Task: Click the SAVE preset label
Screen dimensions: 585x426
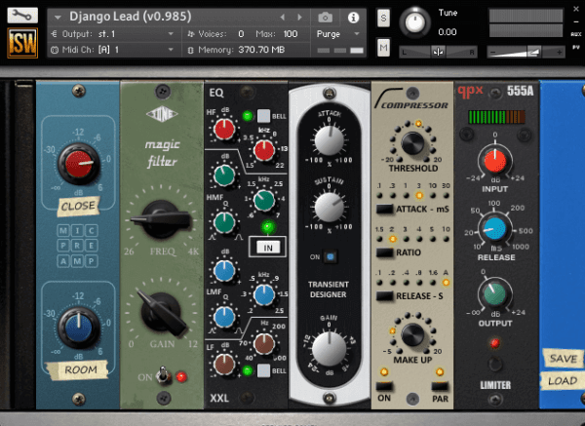Action: (563, 359)
